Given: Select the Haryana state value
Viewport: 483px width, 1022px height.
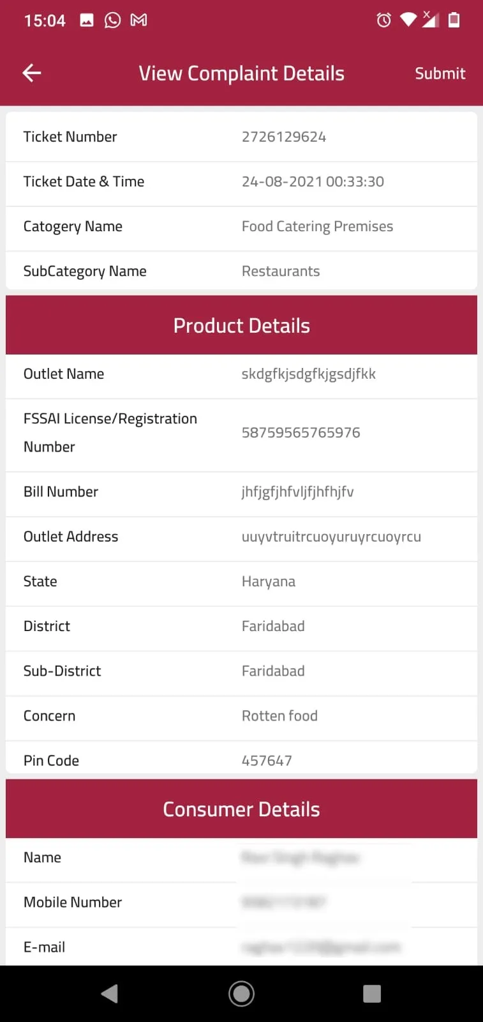Looking at the screenshot, I should pos(268,581).
